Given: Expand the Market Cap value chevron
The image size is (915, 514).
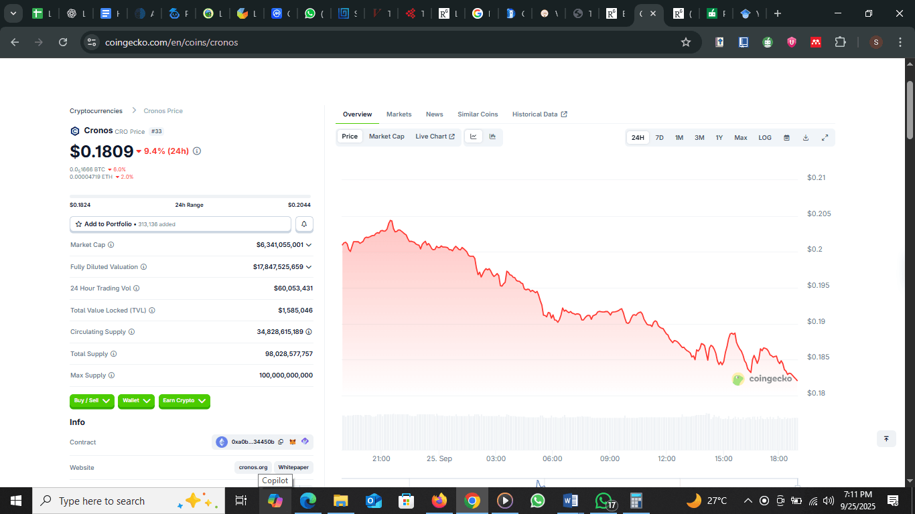Looking at the screenshot, I should pyautogui.click(x=309, y=245).
